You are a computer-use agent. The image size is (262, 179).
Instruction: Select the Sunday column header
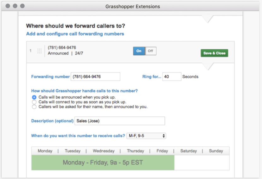click(216, 151)
